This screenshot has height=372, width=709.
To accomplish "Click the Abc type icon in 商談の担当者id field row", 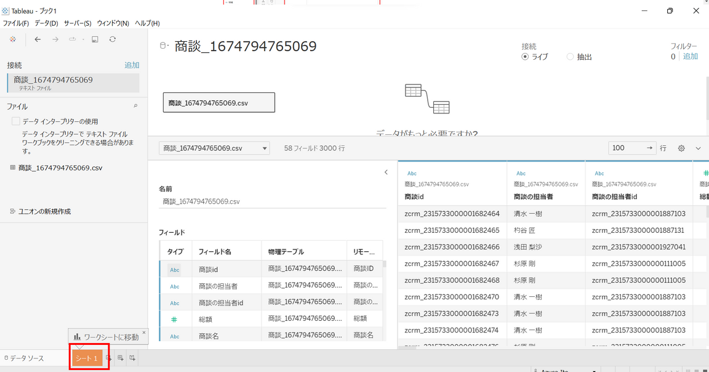I will coord(175,303).
